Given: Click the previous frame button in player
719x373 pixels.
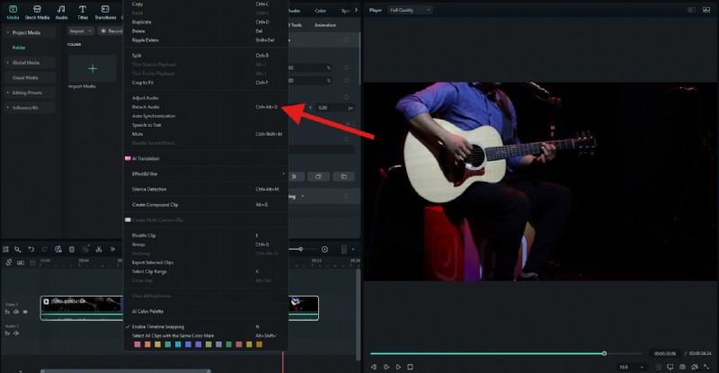Looking at the screenshot, I should click(374, 367).
